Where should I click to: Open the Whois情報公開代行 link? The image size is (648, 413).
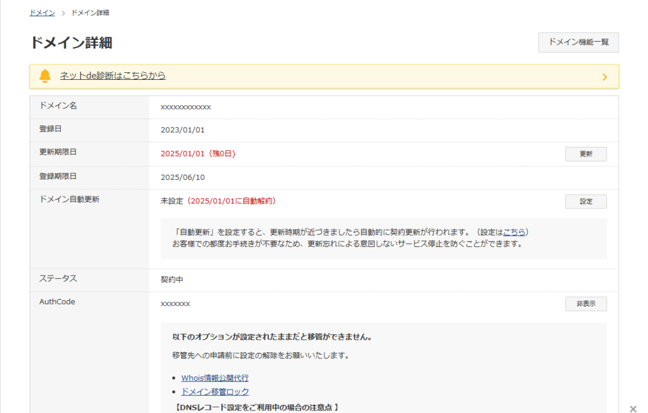[215, 378]
